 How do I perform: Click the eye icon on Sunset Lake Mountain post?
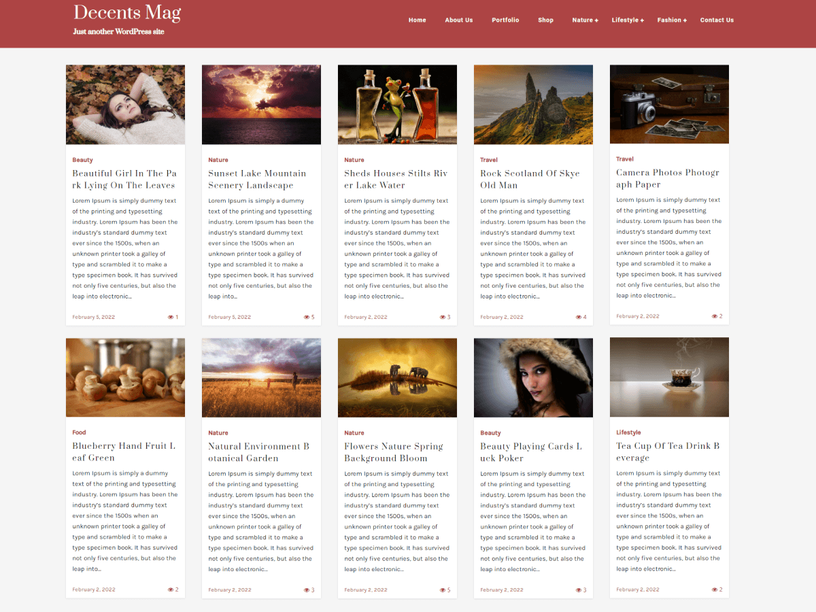click(x=307, y=316)
